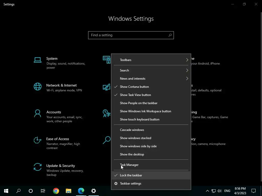Open taskbar Search magnifier
Viewport: 262px width, 196px height.
[x=18, y=191]
